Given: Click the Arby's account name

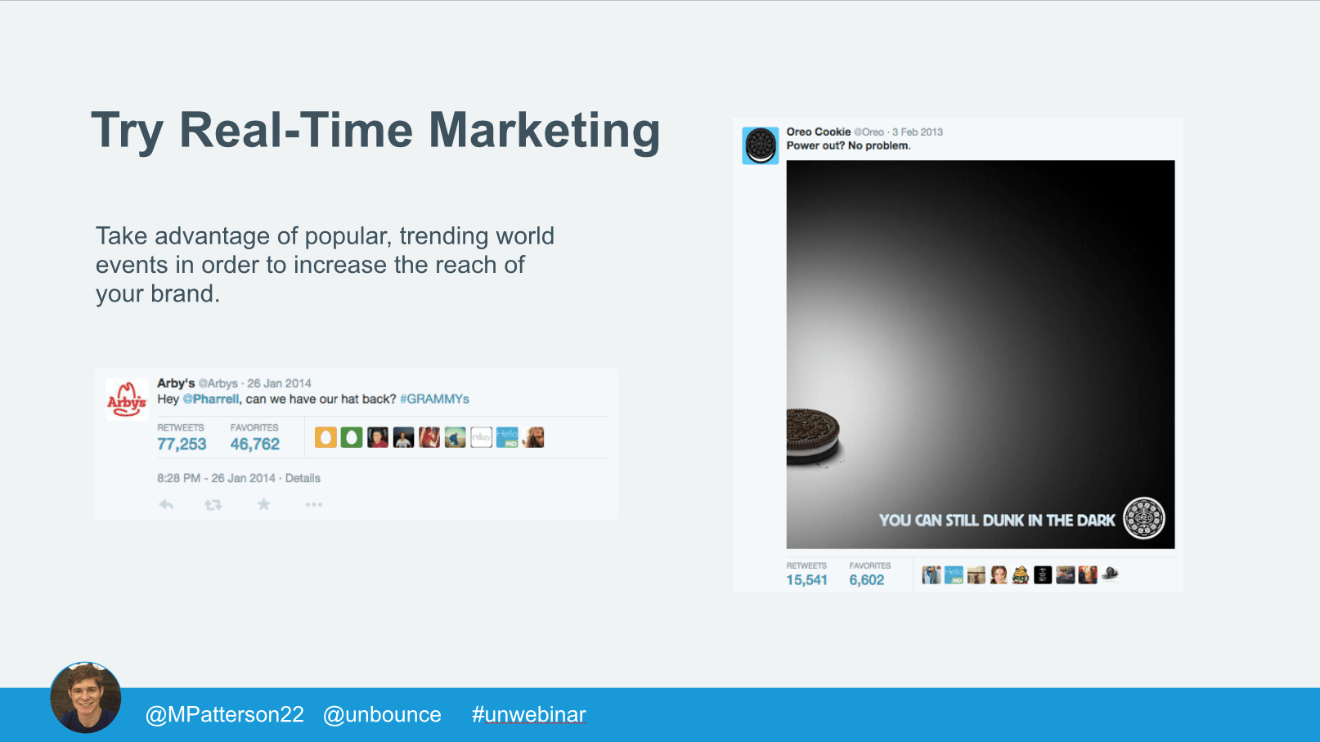Looking at the screenshot, I should [x=176, y=383].
